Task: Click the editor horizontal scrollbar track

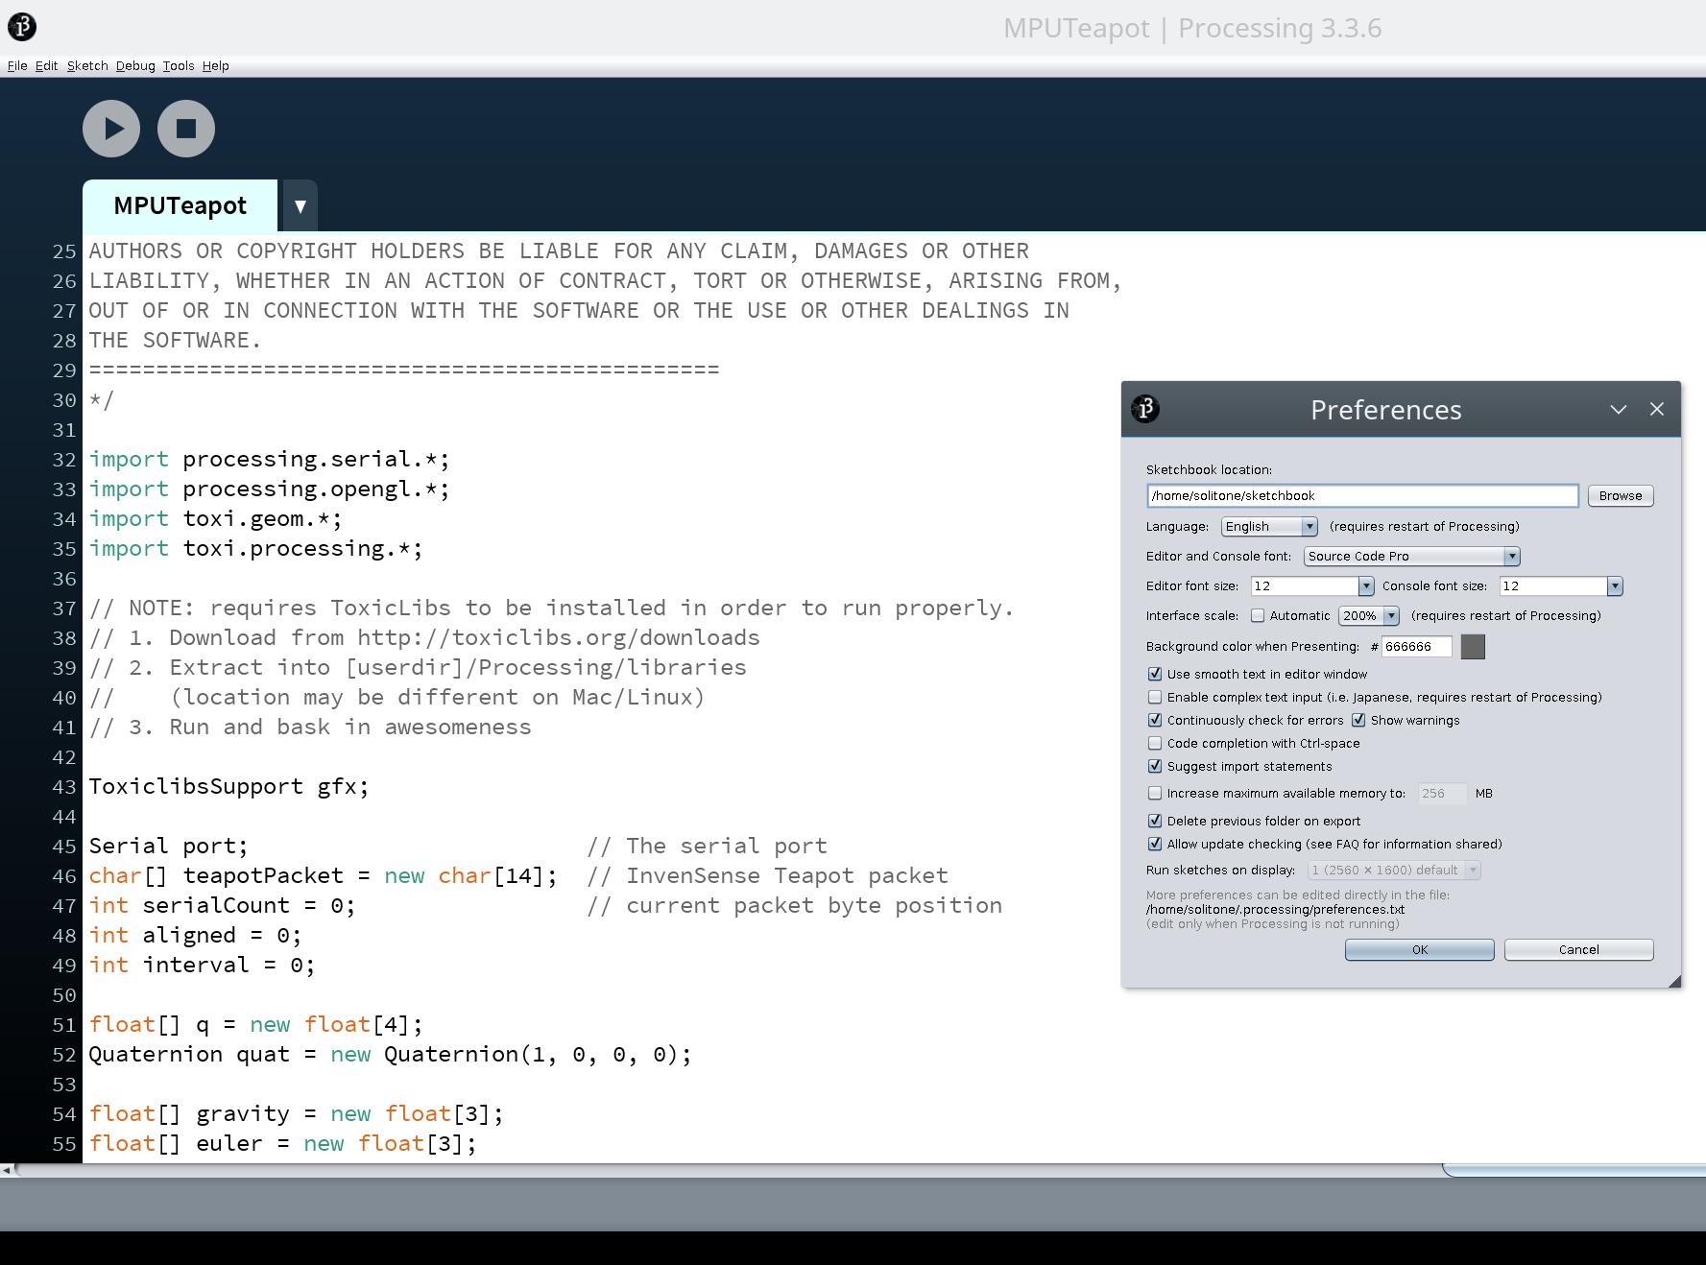Action: click(x=728, y=1169)
